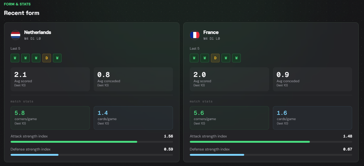
Task: Select the third W badge in Netherlands form
Action: (36, 58)
